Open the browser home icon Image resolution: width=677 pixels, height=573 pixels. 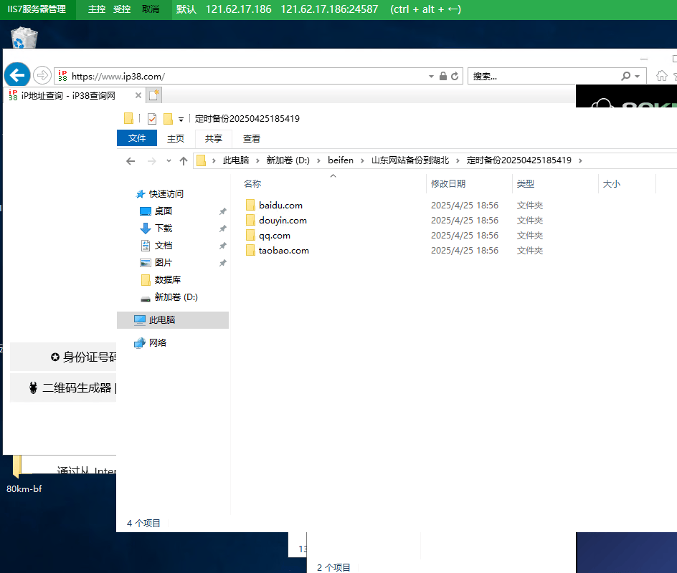(661, 76)
